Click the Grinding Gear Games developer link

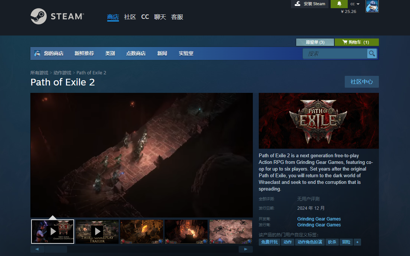pyautogui.click(x=319, y=219)
